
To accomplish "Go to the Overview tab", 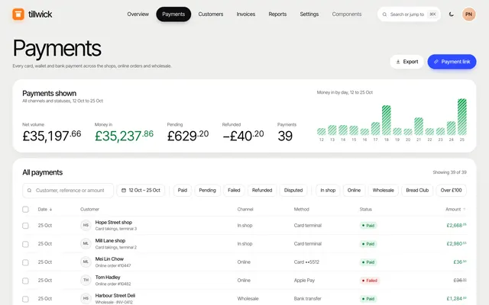I will [x=138, y=14].
